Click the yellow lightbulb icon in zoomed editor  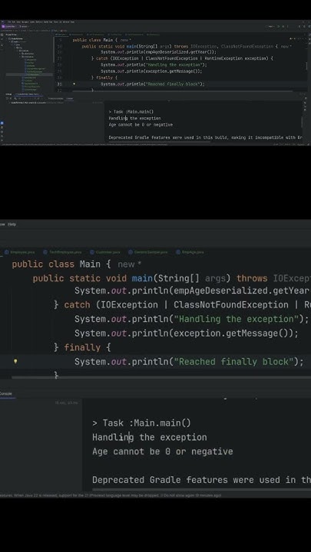[15, 361]
